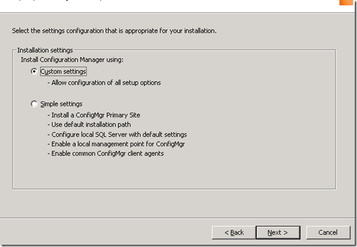Image resolution: width=357 pixels, height=247 pixels.
Task: Select the Custom settings radio button
Action: pos(35,71)
